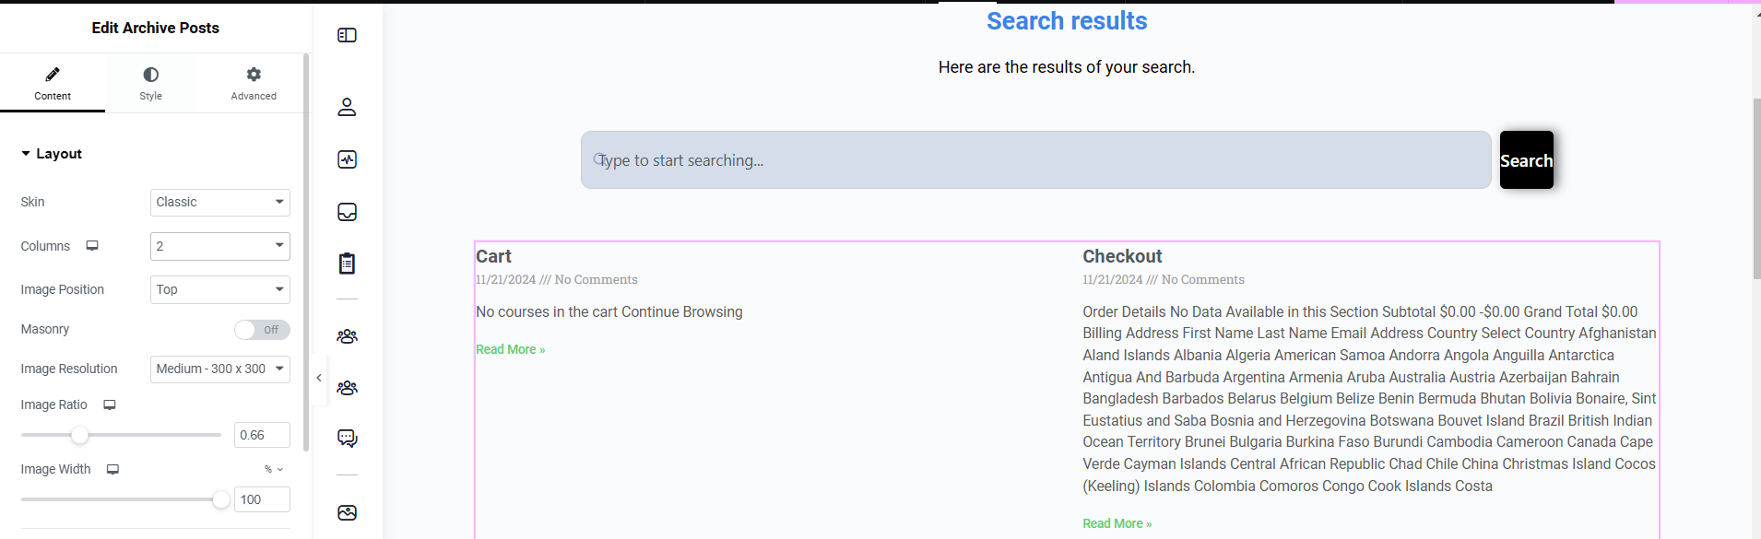Click the clipboard list icon
The width and height of the screenshot is (1761, 539).
pyautogui.click(x=347, y=264)
